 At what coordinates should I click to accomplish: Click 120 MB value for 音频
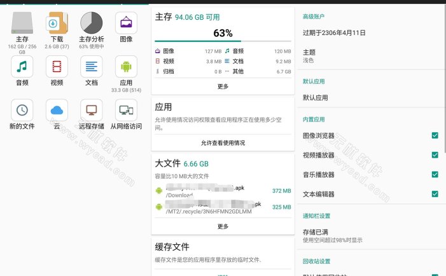pos(282,51)
